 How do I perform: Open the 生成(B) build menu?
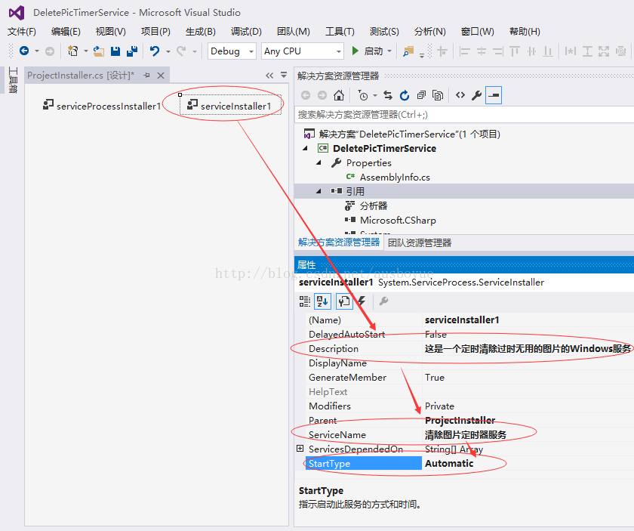click(200, 32)
